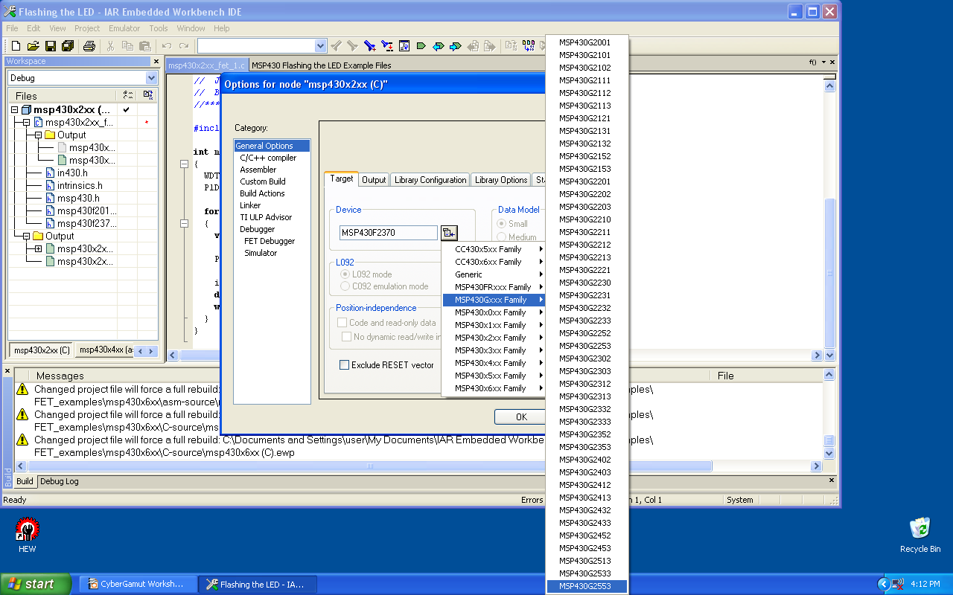Open CyberGamut Worksh... taskbar button
Image resolution: width=953 pixels, height=595 pixels.
[x=138, y=584]
